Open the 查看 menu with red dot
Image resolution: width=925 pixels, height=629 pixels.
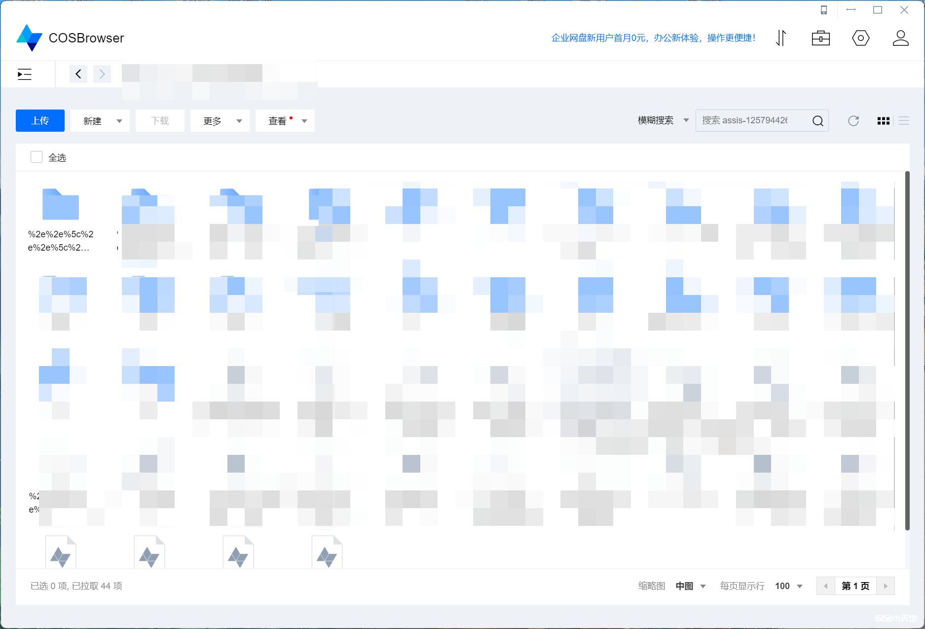[285, 120]
